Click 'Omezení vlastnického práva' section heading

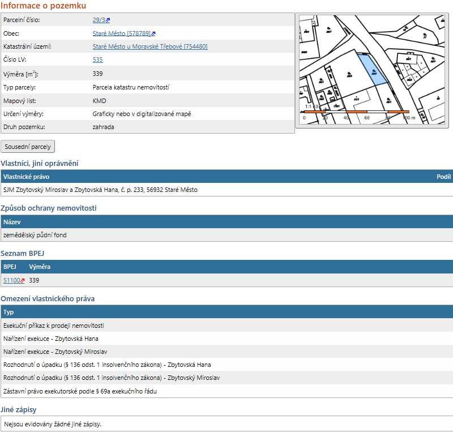click(48, 298)
